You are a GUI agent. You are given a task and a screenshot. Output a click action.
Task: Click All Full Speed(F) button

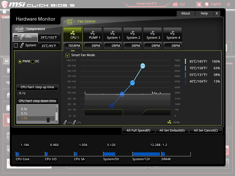tap(138, 130)
